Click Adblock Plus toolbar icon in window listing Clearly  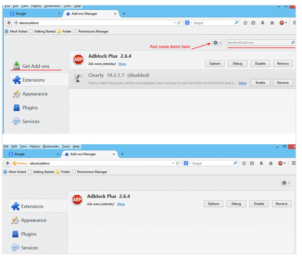tap(282, 23)
